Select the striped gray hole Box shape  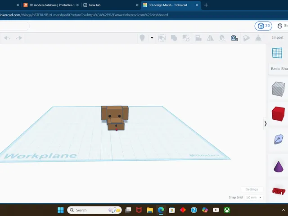tap(278, 89)
